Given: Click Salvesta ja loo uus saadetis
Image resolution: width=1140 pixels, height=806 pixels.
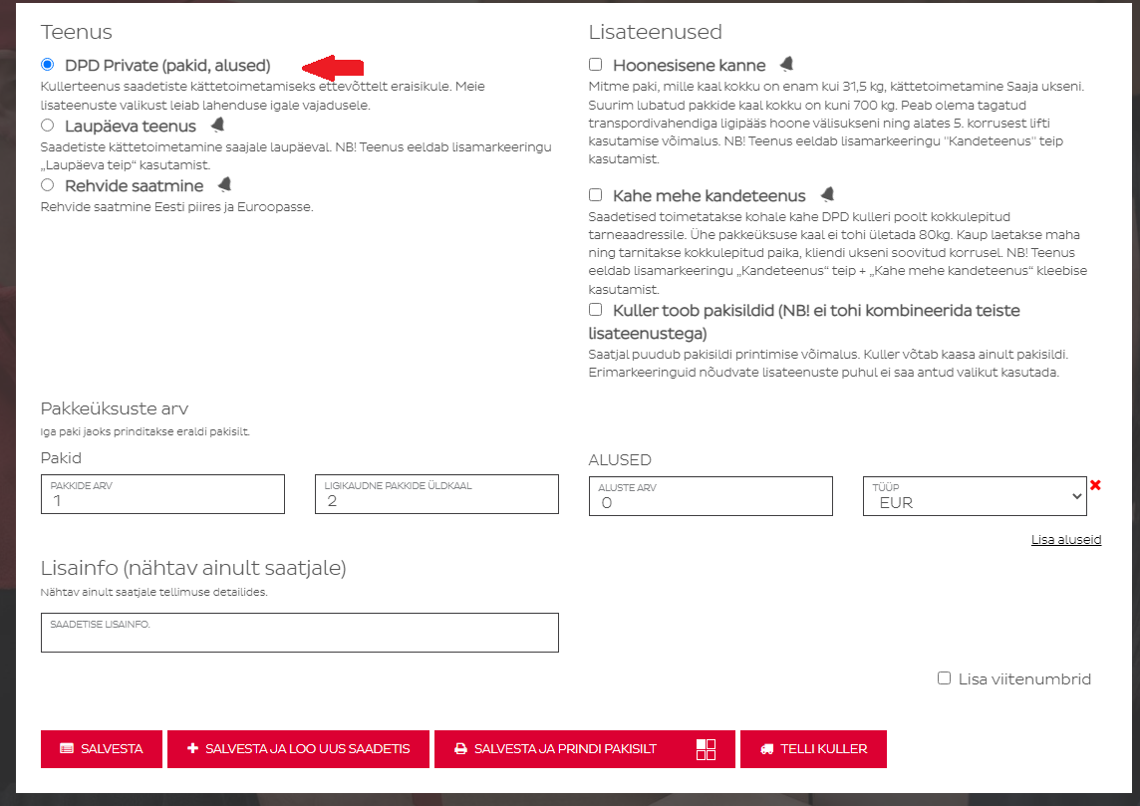Looking at the screenshot, I should (298, 748).
